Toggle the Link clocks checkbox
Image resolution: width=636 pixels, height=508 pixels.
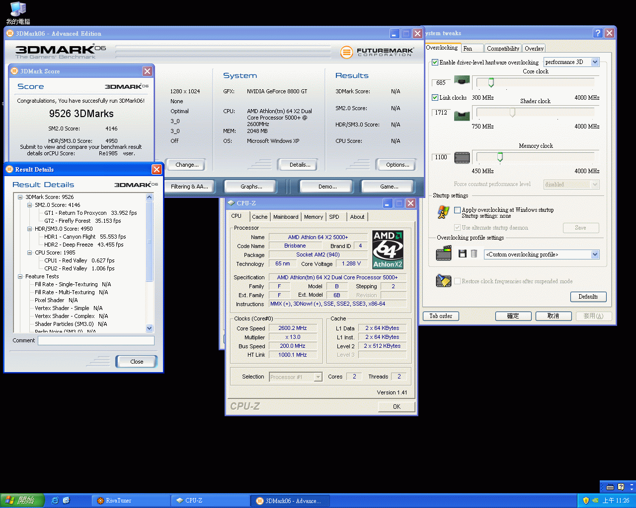[x=435, y=98]
